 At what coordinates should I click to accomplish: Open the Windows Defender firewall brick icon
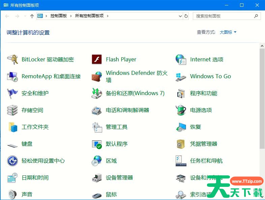(97, 77)
